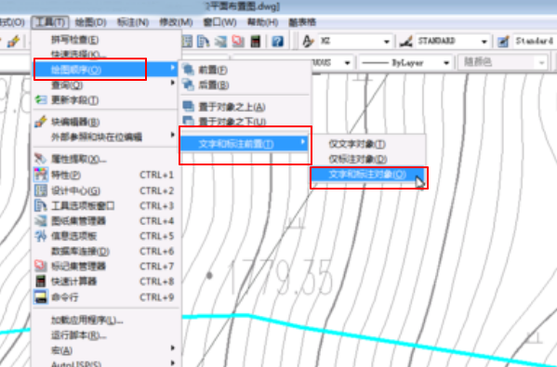Click the 图纸集管理器 menu icon
Image resolution: width=557 pixels, height=367 pixels.
point(41,221)
